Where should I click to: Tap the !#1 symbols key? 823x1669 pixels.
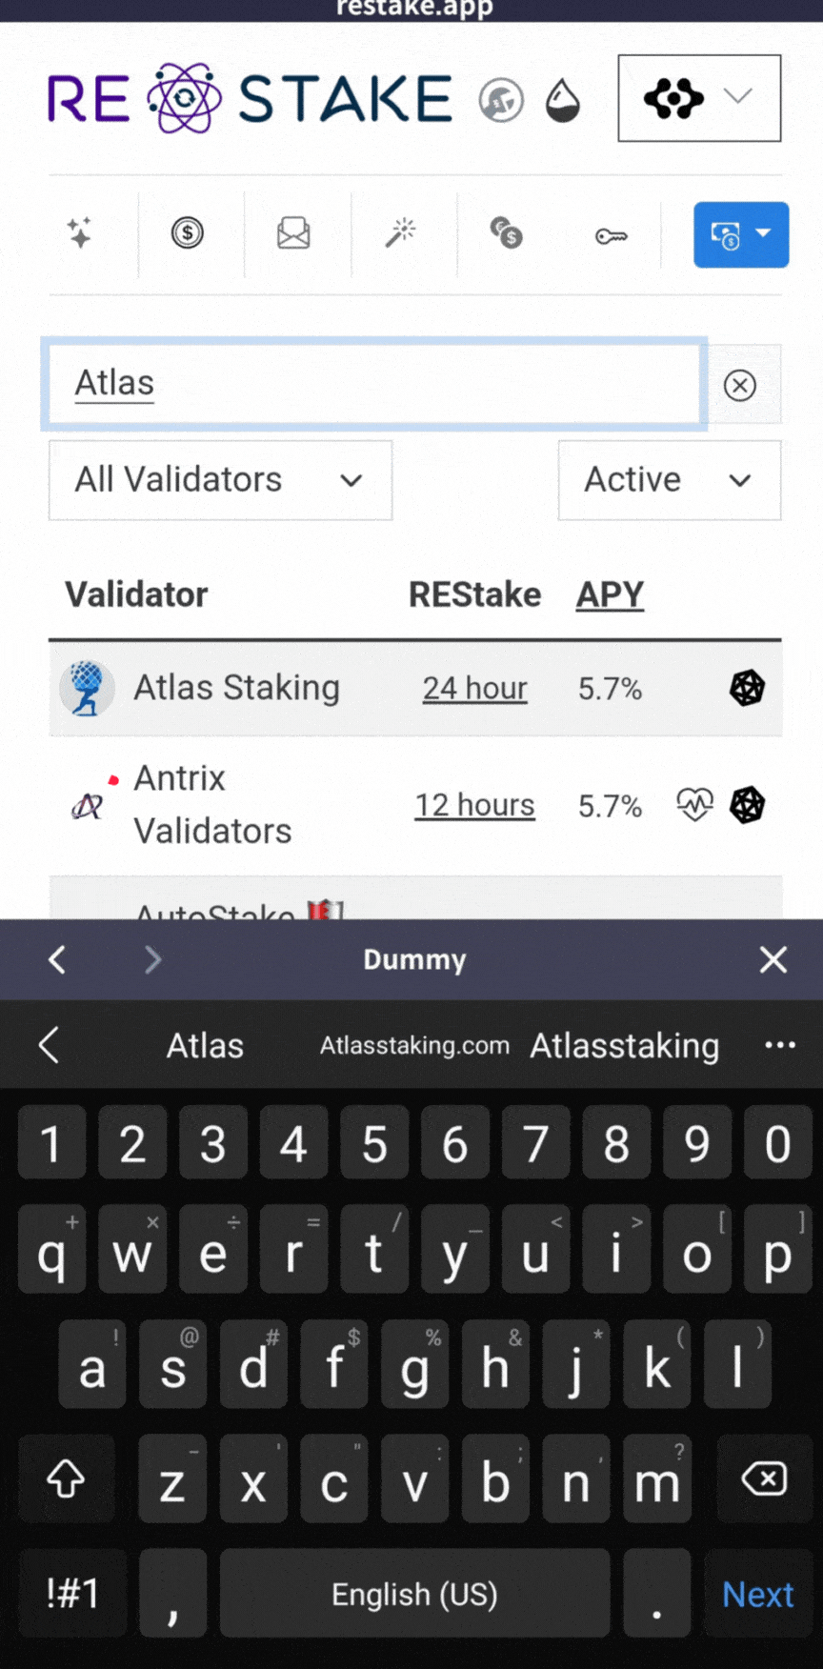[x=71, y=1593]
